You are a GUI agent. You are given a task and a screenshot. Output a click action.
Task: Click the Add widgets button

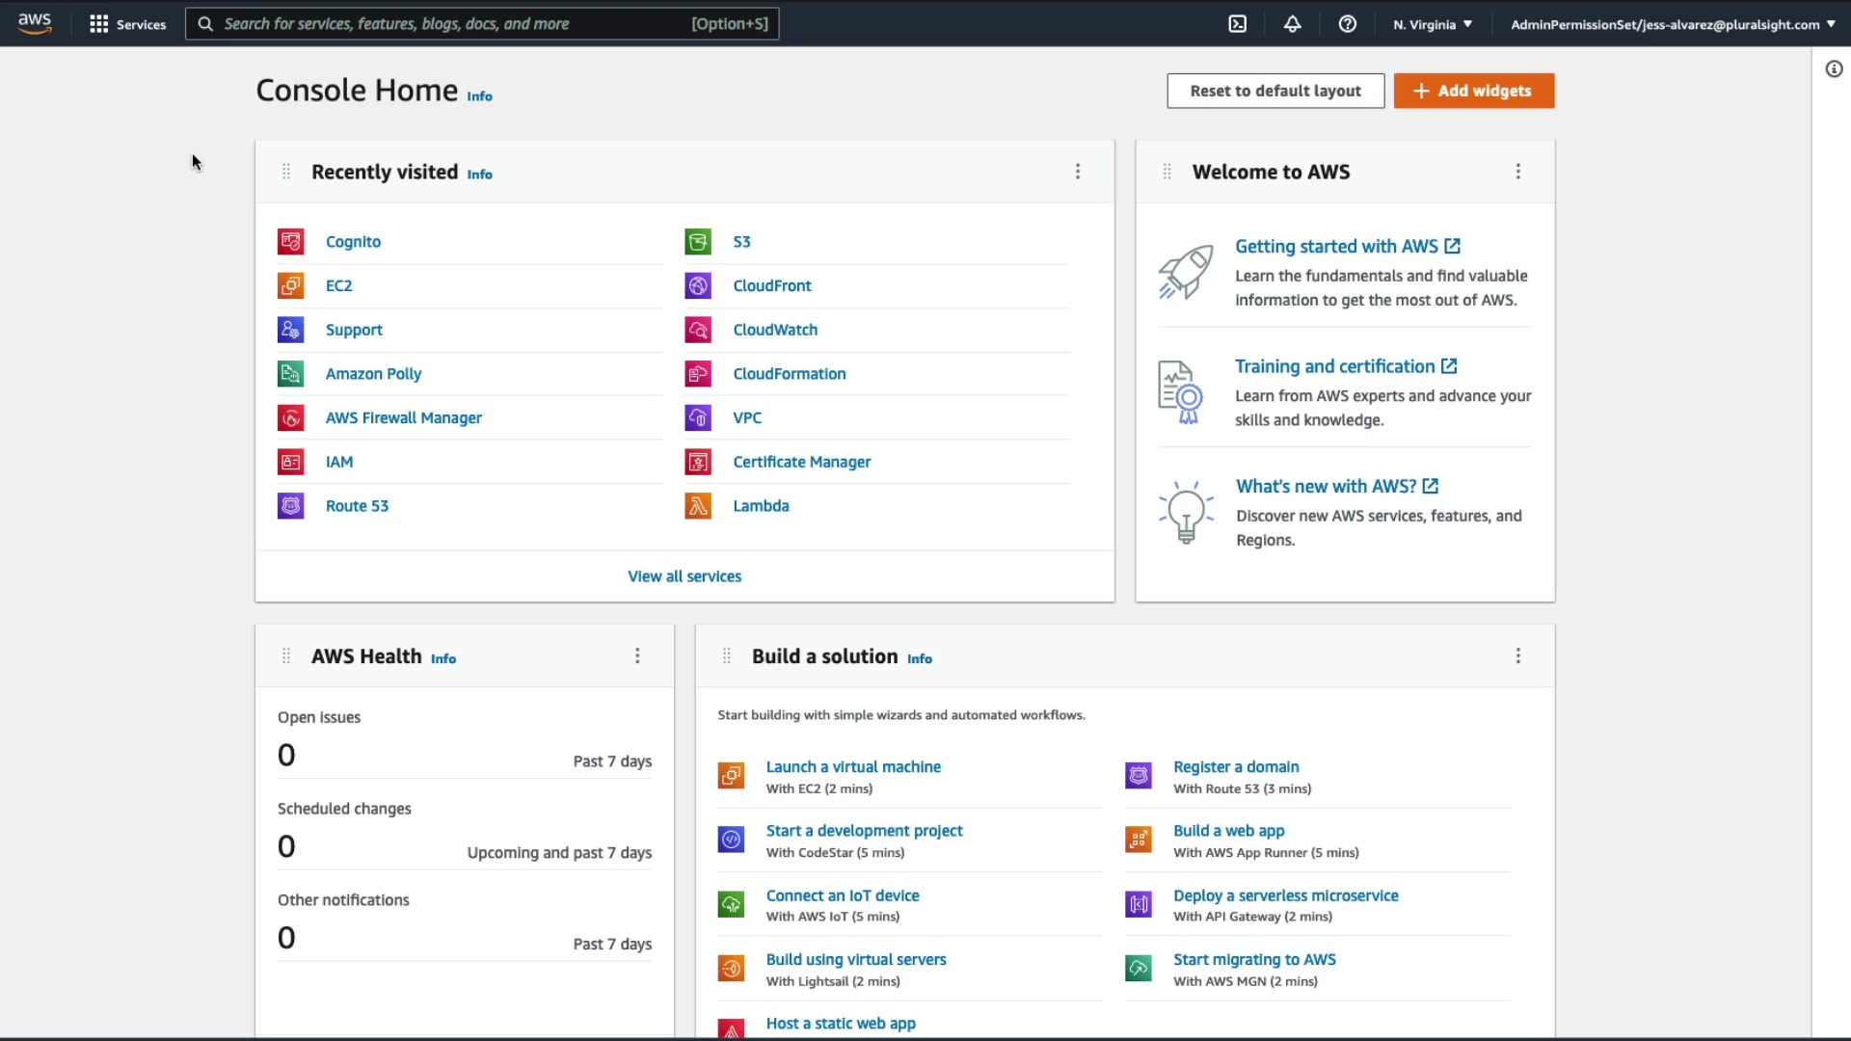point(1473,91)
